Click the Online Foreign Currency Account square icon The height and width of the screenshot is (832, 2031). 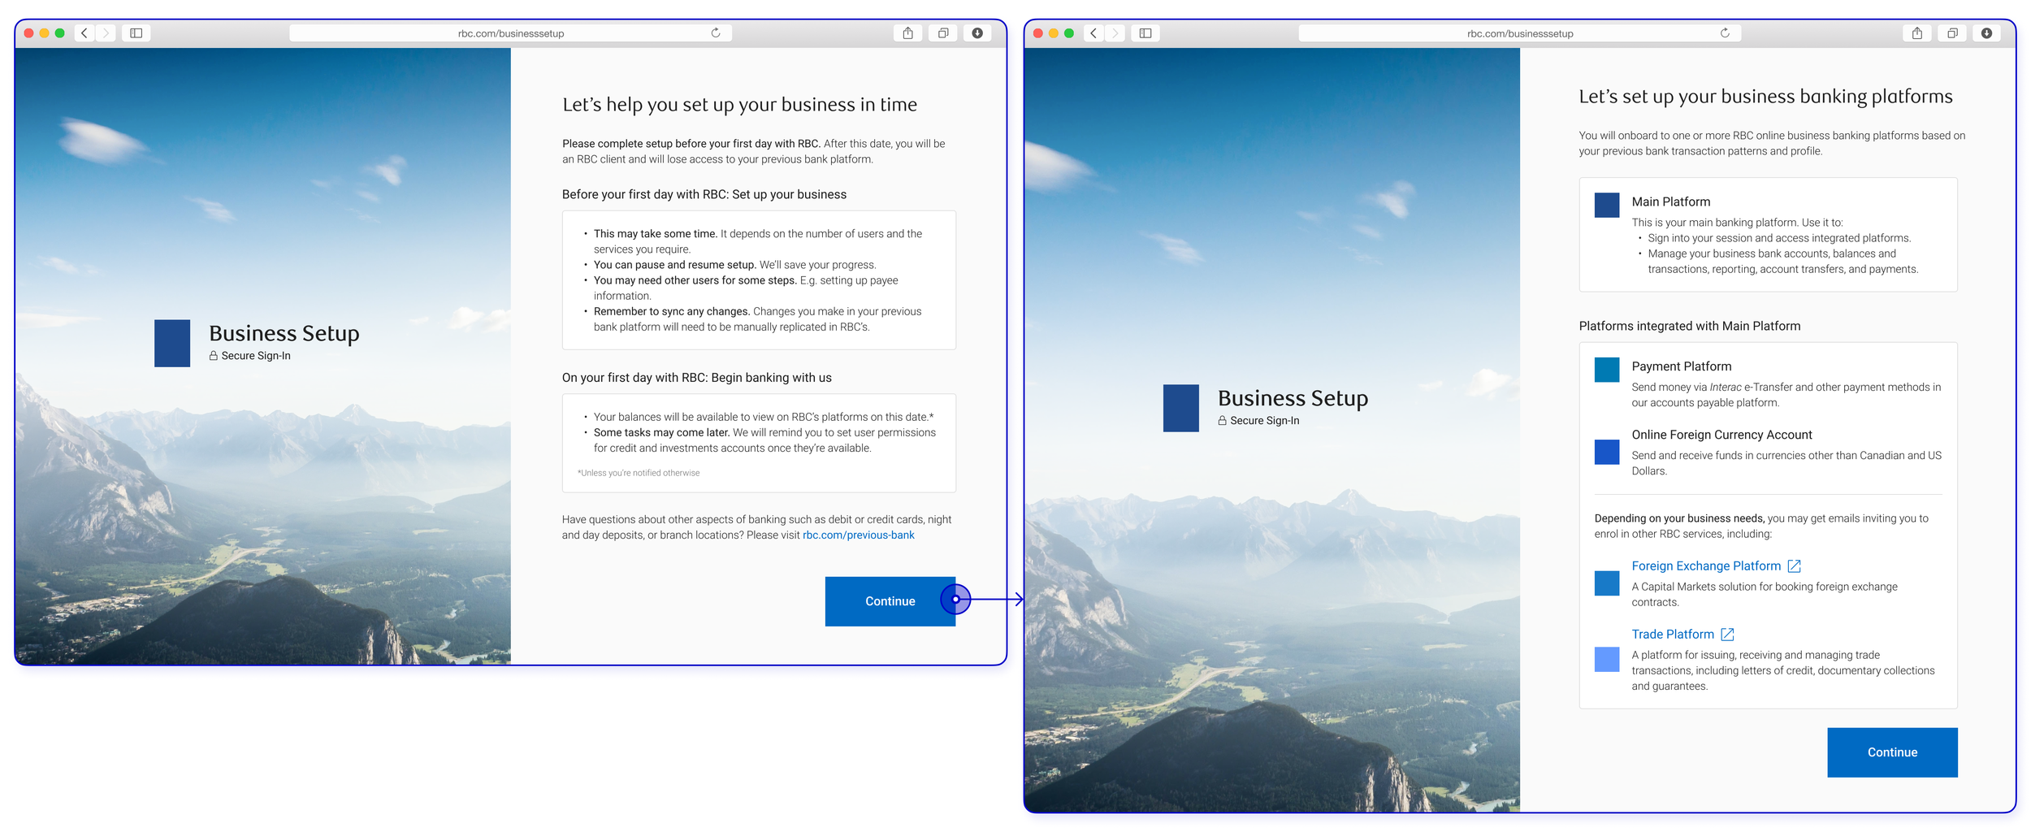[1606, 453]
